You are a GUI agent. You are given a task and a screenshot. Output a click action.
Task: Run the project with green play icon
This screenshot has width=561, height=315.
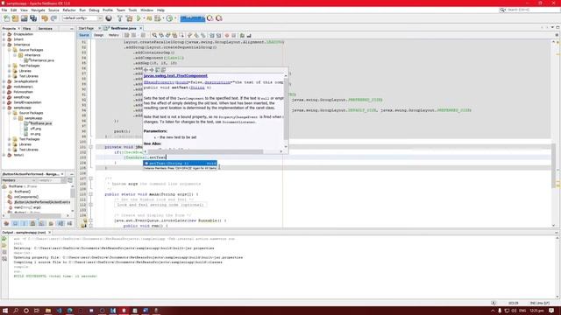[x=138, y=18]
